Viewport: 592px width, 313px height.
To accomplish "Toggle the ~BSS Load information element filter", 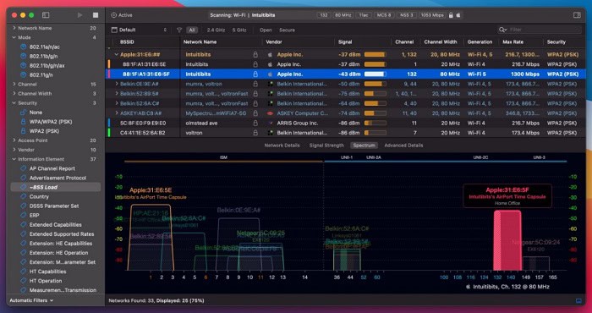I will point(56,187).
